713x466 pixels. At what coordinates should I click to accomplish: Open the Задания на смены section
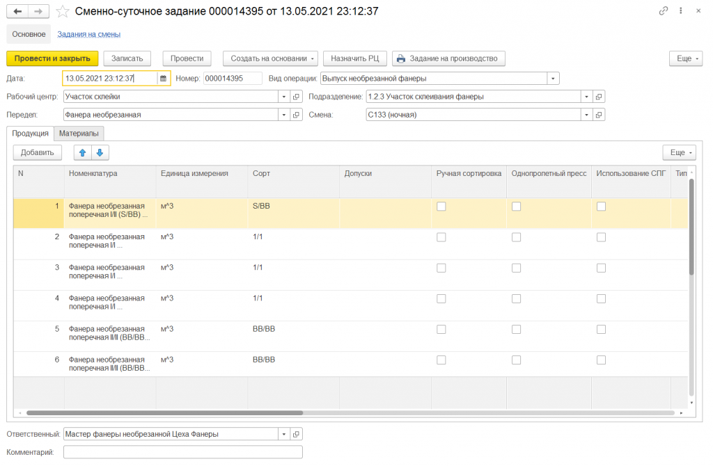[x=88, y=34]
